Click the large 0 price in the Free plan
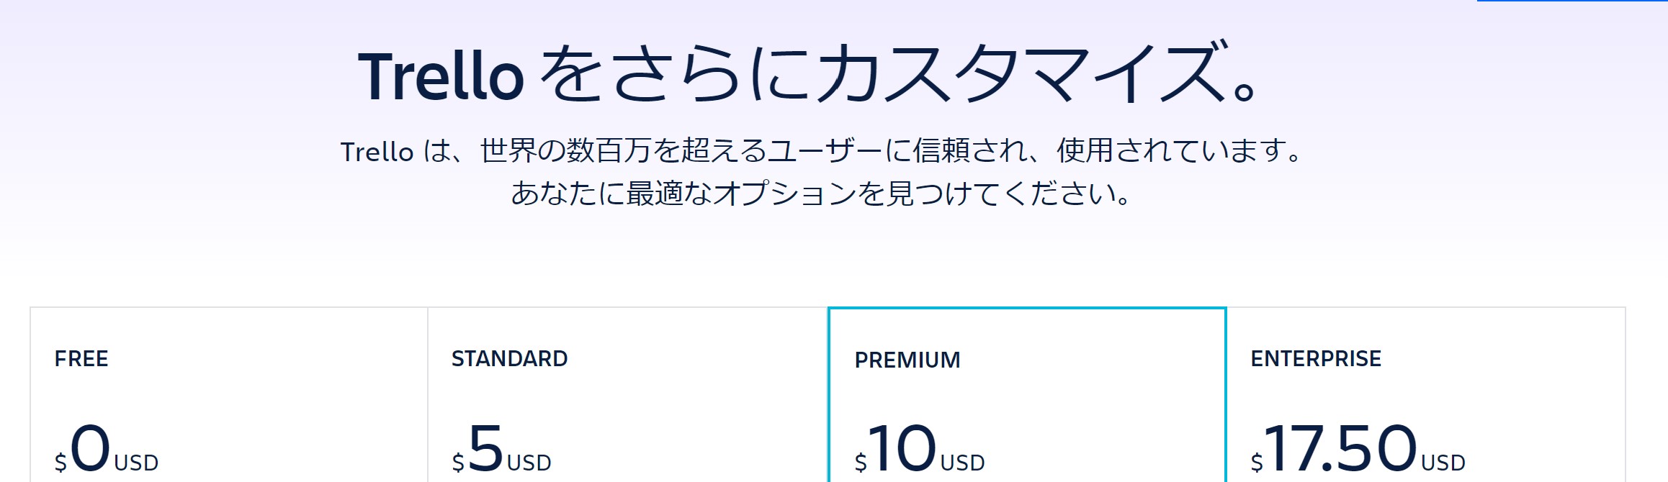The height and width of the screenshot is (482, 1668). point(91,448)
